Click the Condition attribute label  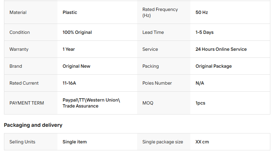pos(20,32)
